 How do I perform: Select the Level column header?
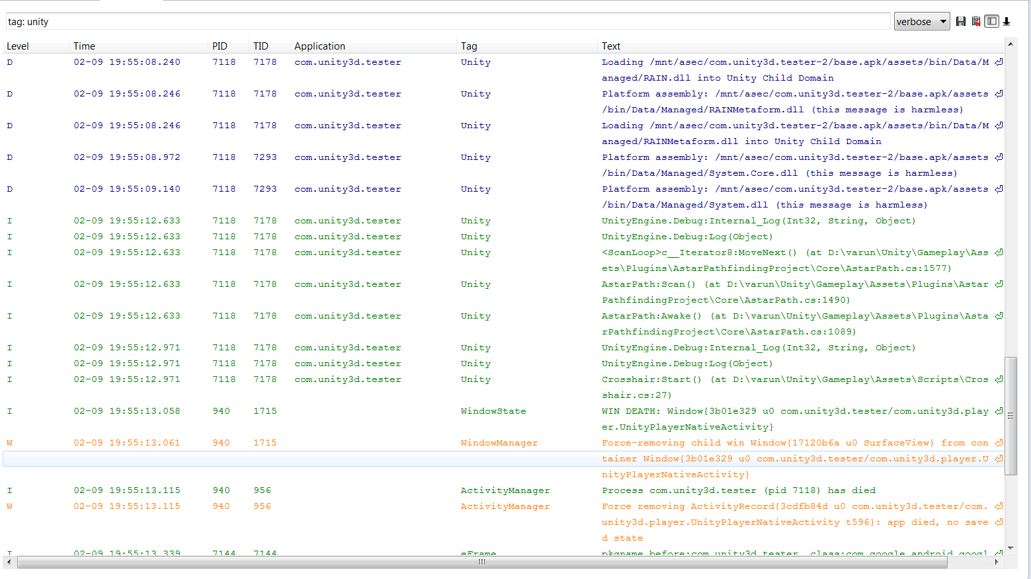pos(36,46)
